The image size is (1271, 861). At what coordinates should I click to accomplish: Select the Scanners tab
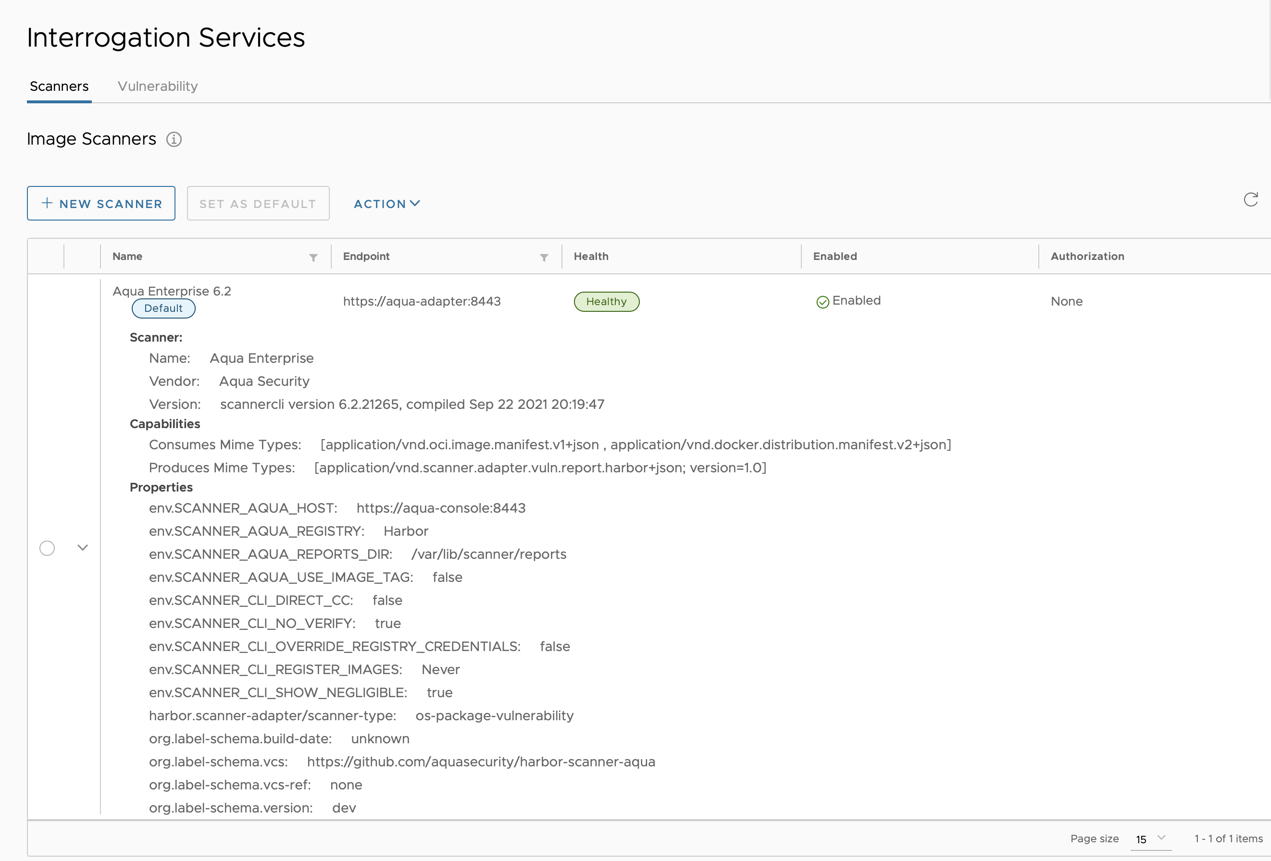click(x=59, y=86)
